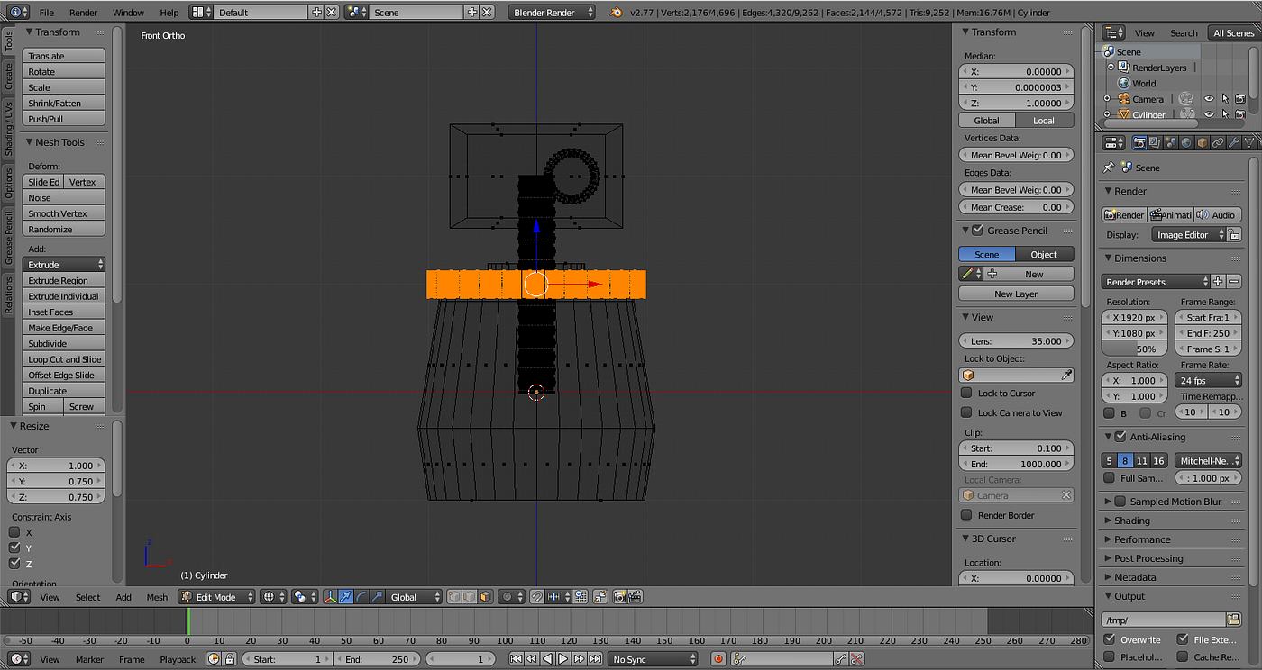Click the insert keyframe key icon

[841, 659]
